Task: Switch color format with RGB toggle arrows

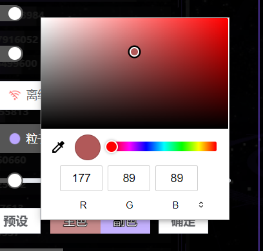Action: click(201, 205)
